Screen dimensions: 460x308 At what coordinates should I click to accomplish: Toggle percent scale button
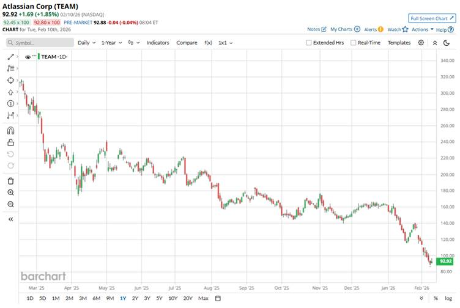coord(436,298)
